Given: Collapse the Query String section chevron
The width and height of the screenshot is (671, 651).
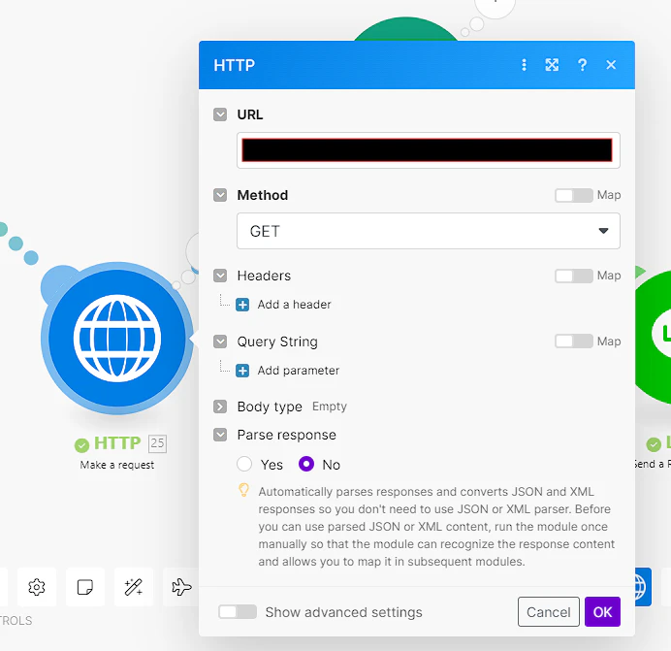Looking at the screenshot, I should (220, 342).
